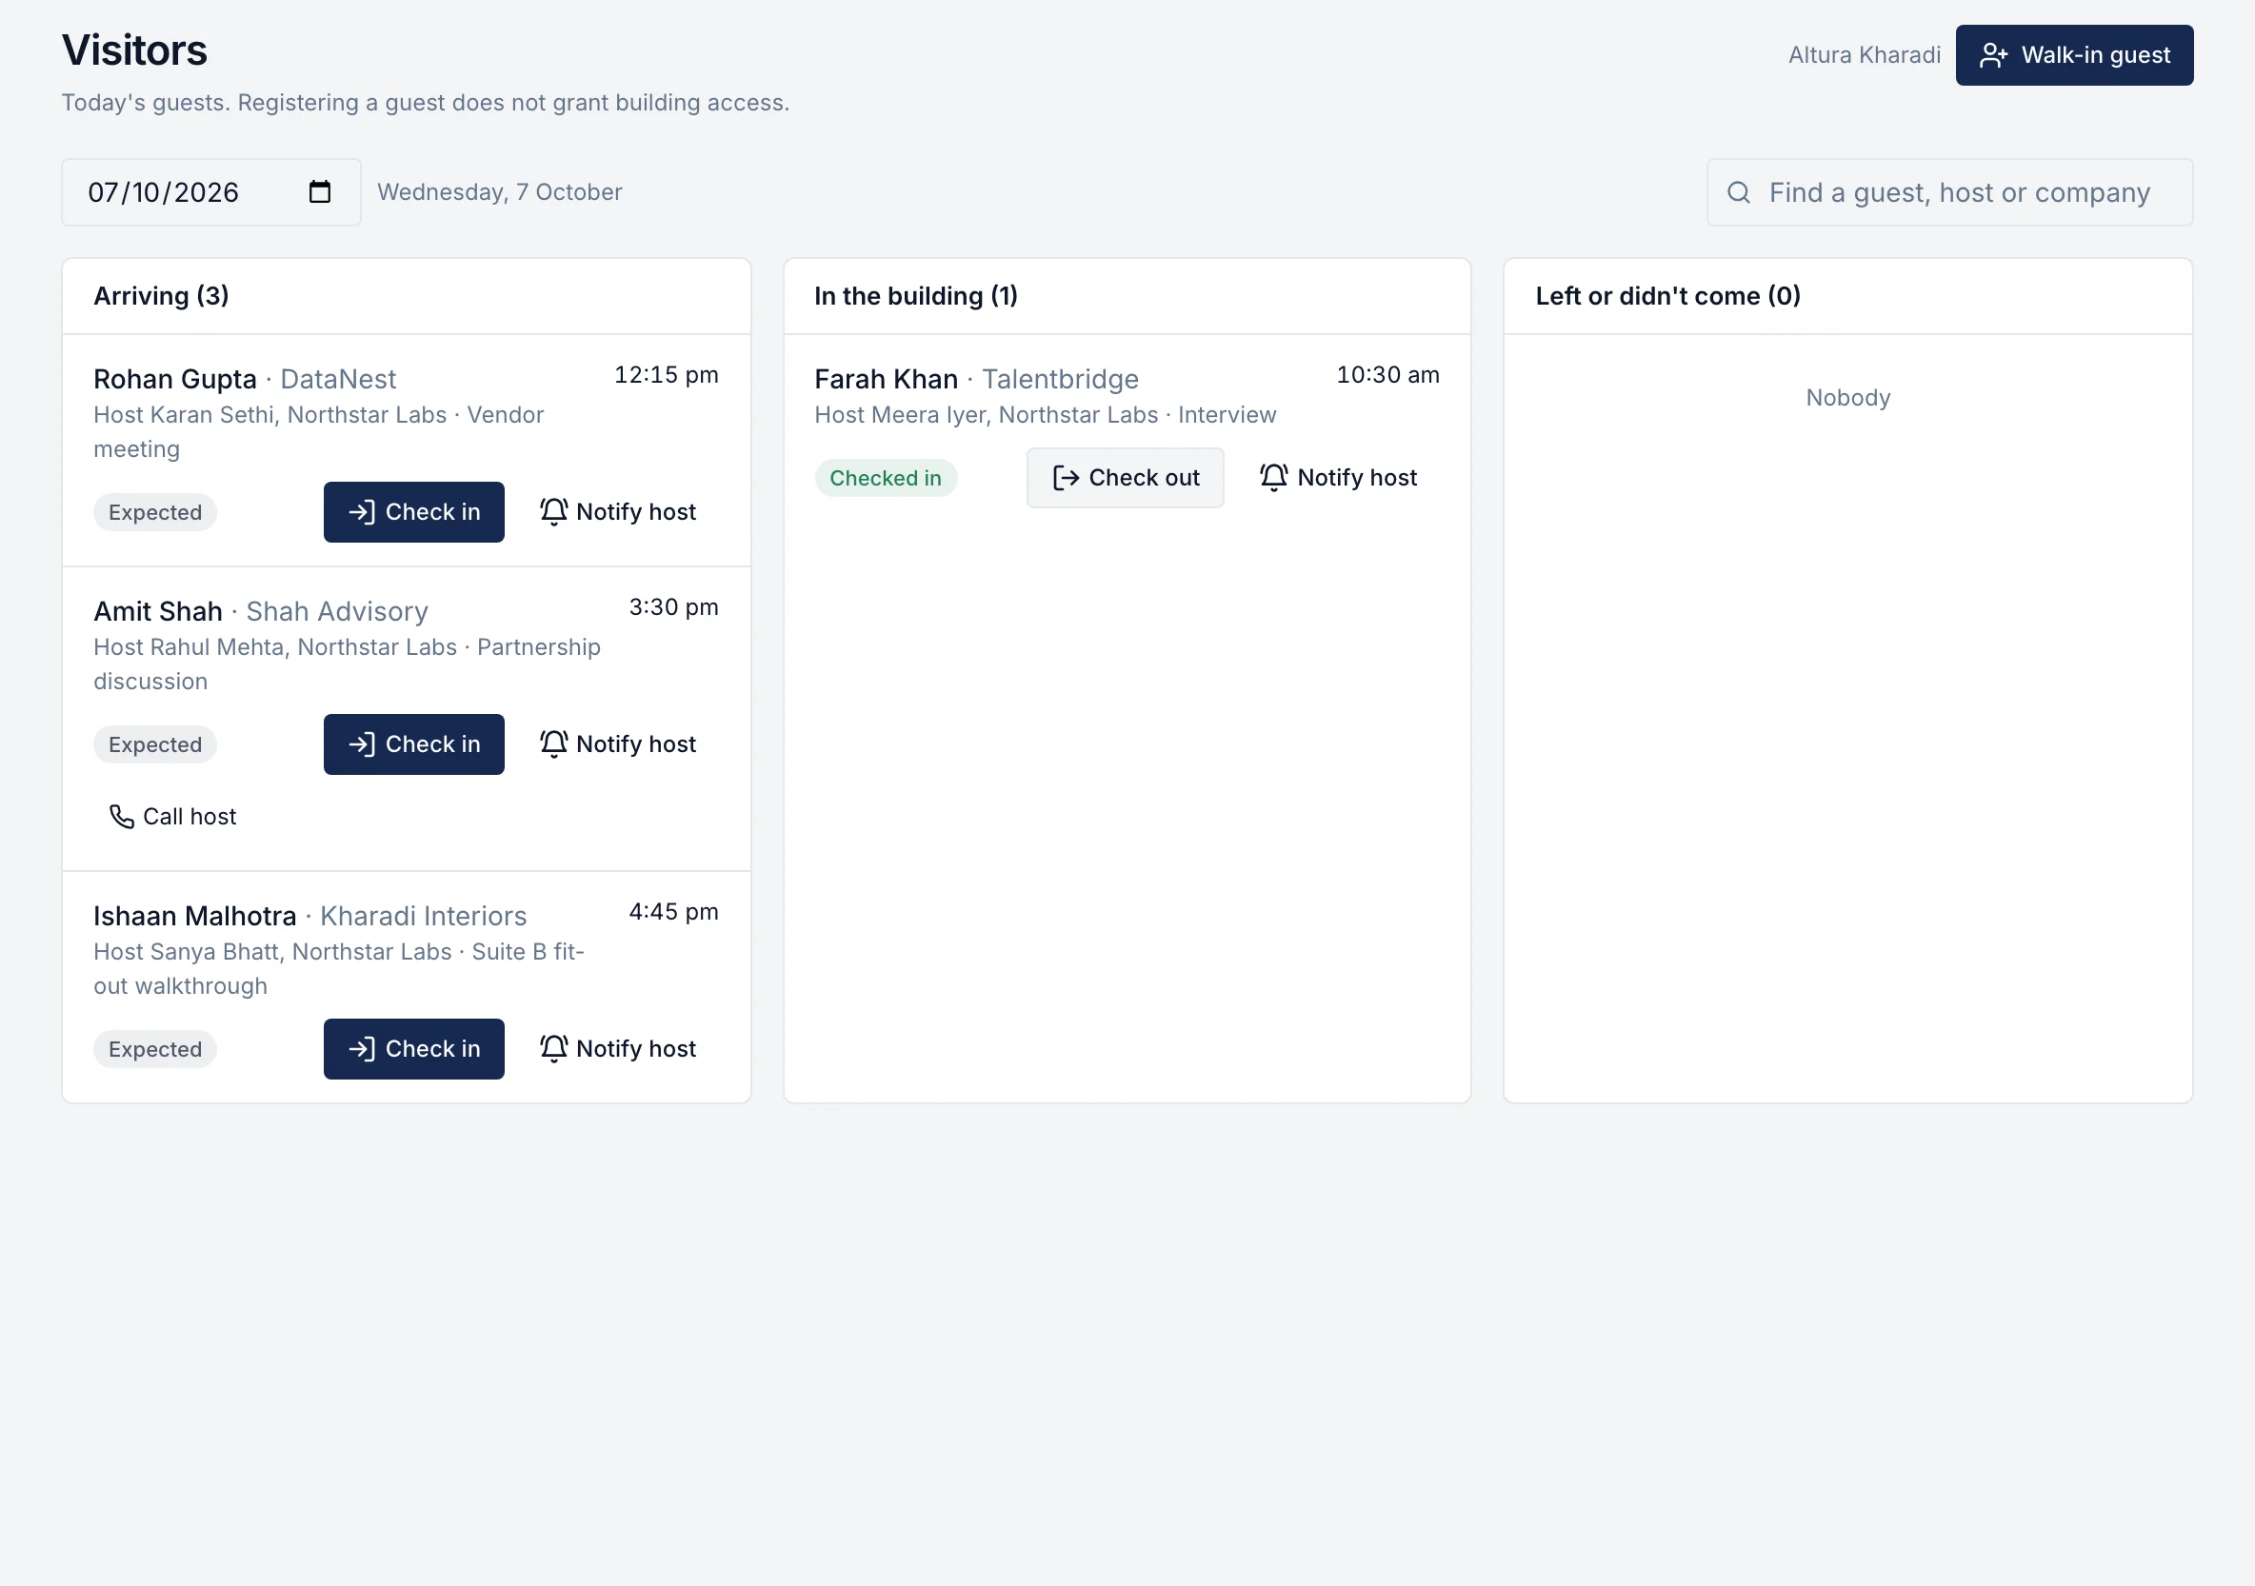Click the 3:30 pm arrival time
The width and height of the screenshot is (2255, 1586).
point(674,608)
